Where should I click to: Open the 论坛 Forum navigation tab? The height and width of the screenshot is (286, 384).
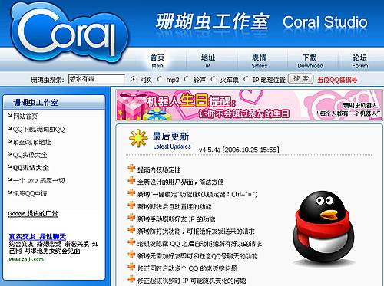point(360,61)
